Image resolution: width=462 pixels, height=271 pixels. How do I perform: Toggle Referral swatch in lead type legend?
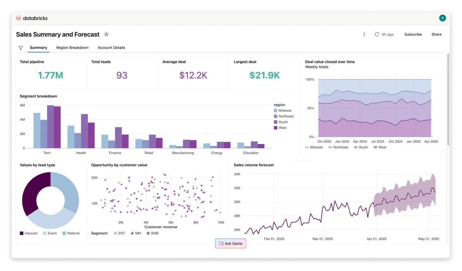(64, 233)
